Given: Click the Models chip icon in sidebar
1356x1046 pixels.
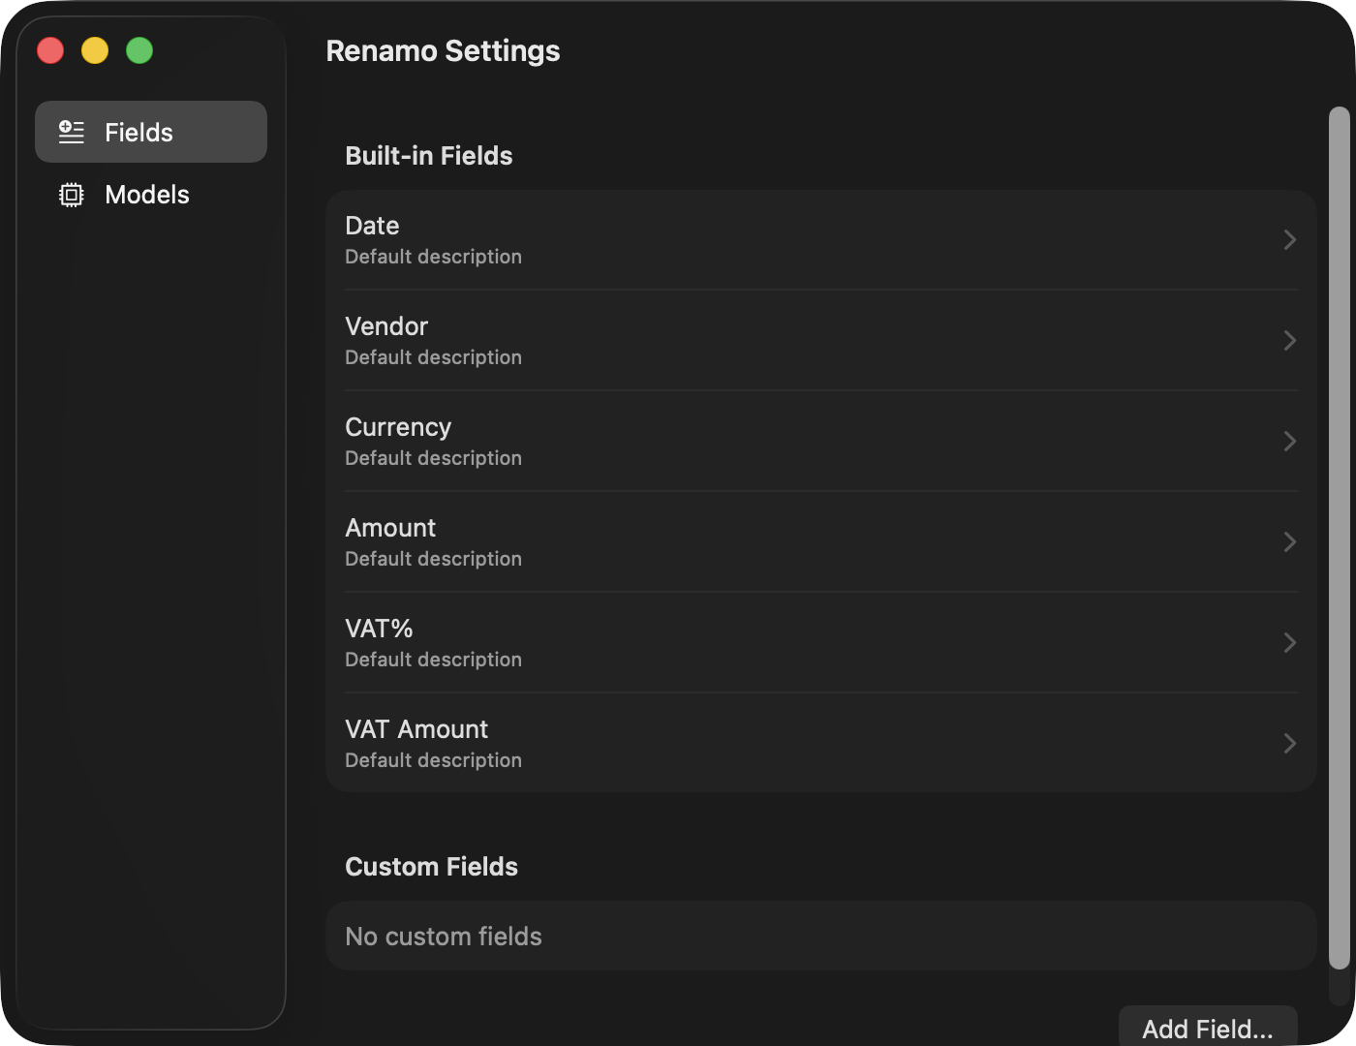Looking at the screenshot, I should click(72, 195).
